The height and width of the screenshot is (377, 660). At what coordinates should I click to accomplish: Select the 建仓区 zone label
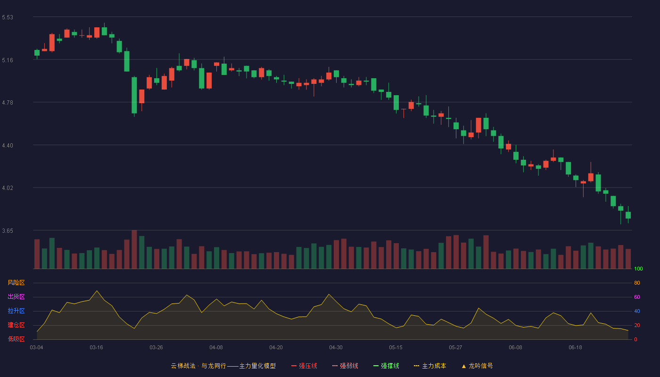click(x=16, y=325)
